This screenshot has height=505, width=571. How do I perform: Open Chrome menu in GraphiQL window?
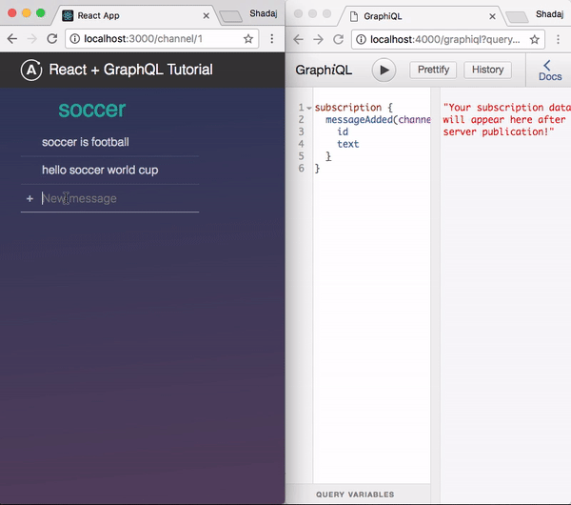pyautogui.click(x=558, y=39)
